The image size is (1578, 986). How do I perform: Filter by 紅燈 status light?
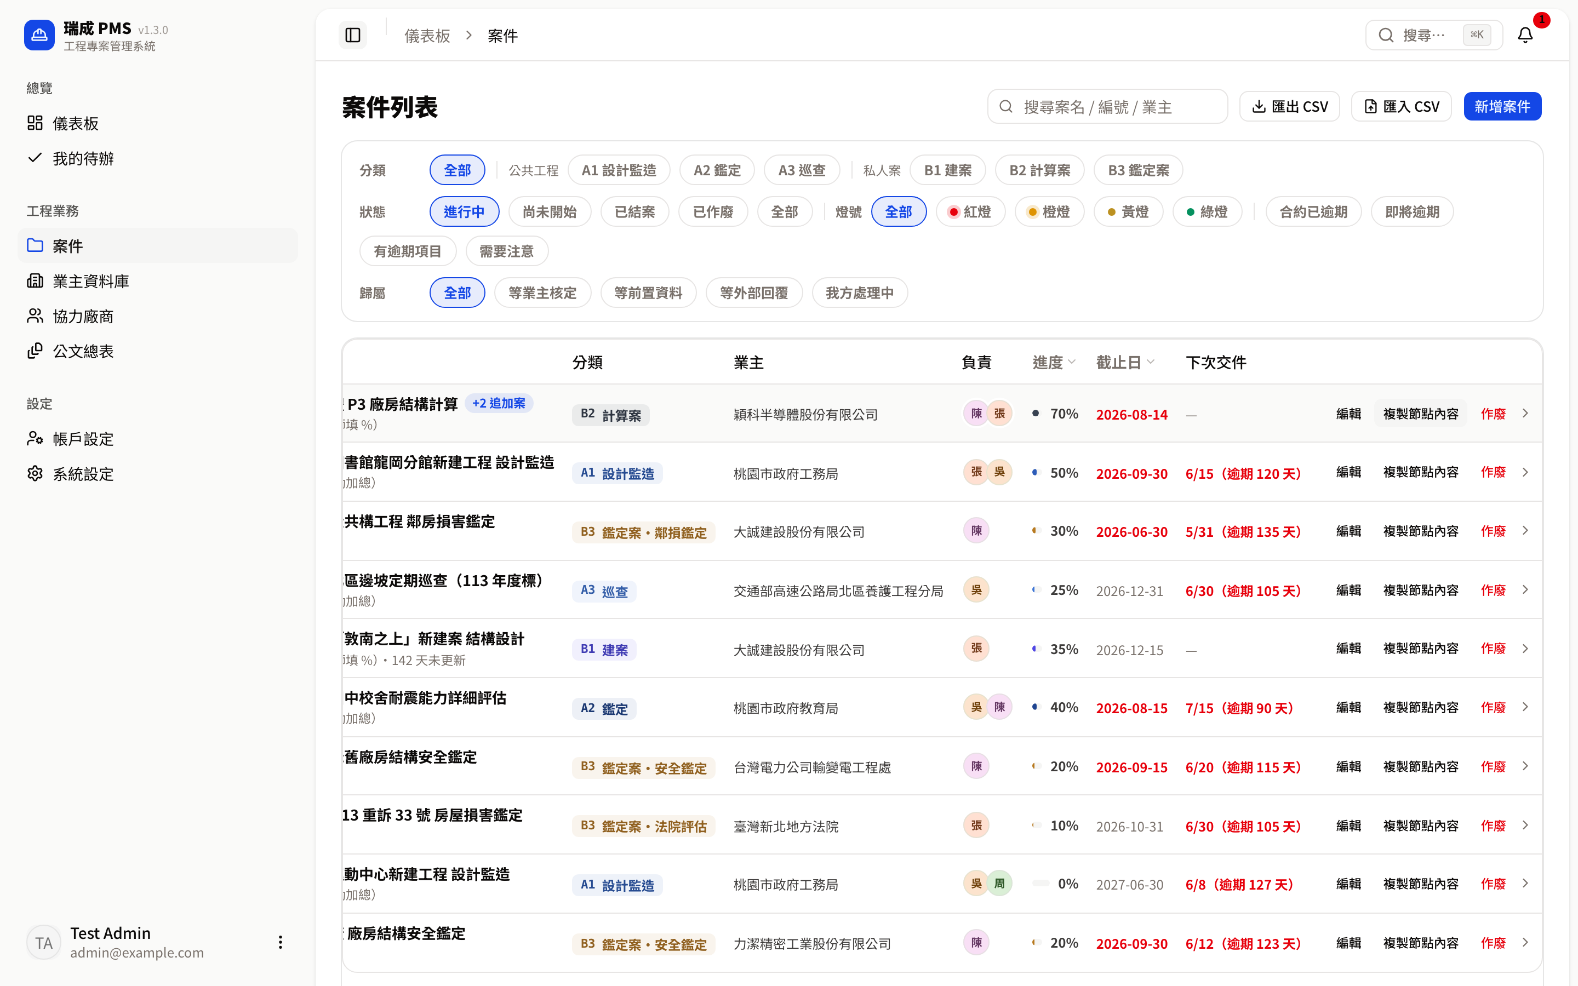click(x=970, y=212)
